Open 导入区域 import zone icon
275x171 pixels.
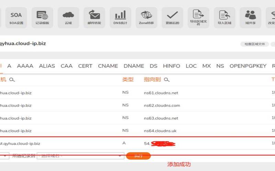(224, 18)
